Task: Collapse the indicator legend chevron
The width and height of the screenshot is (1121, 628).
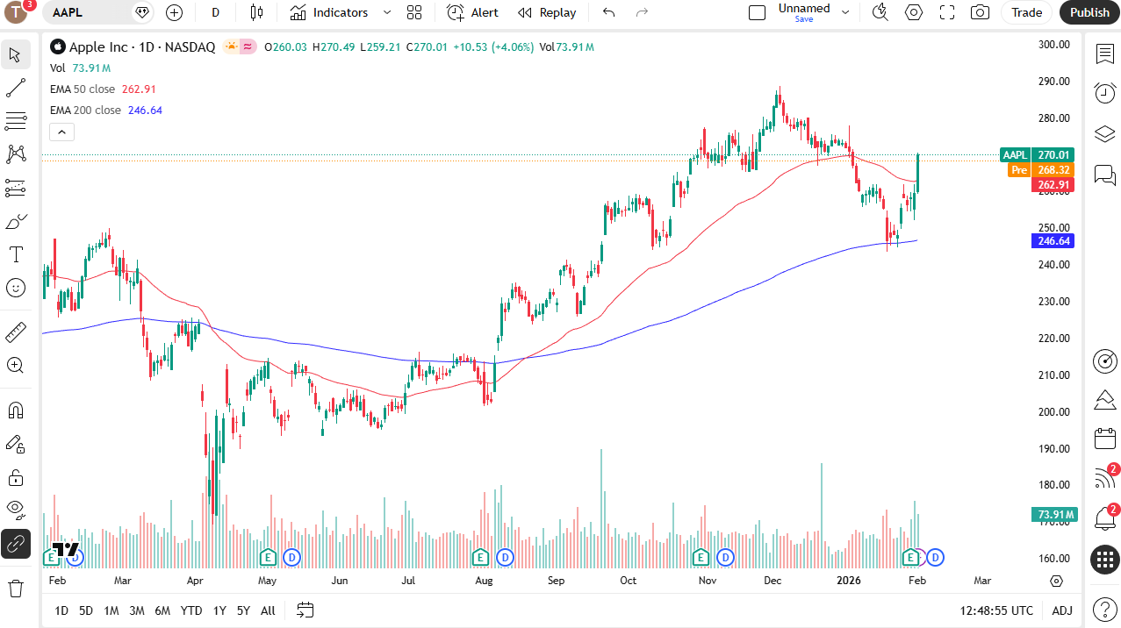Action: click(61, 132)
